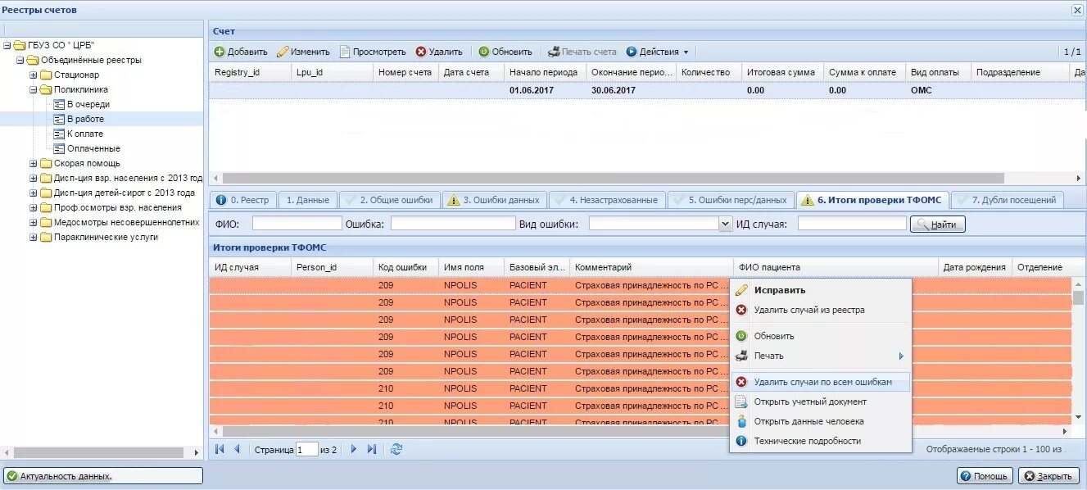Open the Печать submenu entry
Viewport: 1087px width, 490px height.
[x=821, y=356]
